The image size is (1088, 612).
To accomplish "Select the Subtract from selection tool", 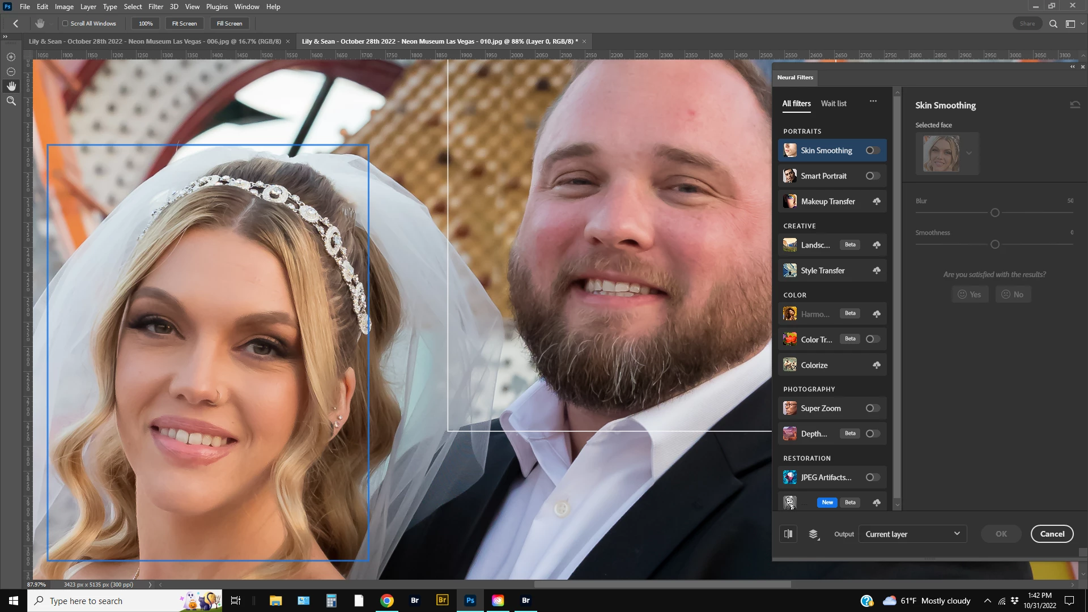I will coord(11,72).
